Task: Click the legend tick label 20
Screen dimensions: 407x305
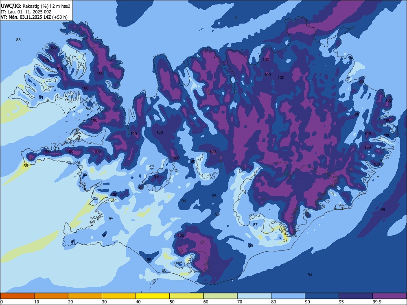Action: click(x=70, y=302)
